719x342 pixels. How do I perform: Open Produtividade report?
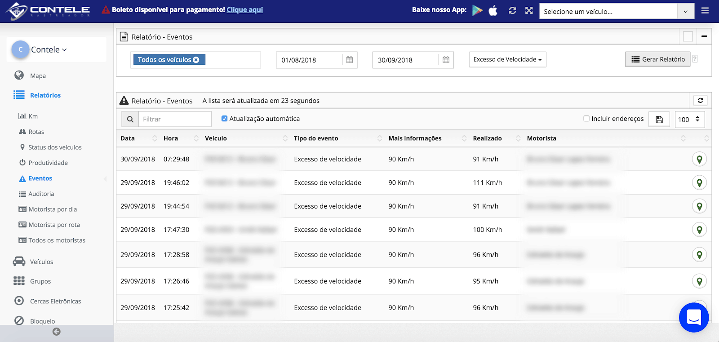pos(48,163)
